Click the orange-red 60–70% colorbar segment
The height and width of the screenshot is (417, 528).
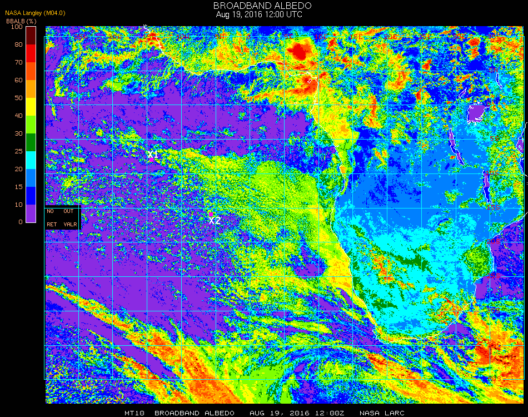31,71
